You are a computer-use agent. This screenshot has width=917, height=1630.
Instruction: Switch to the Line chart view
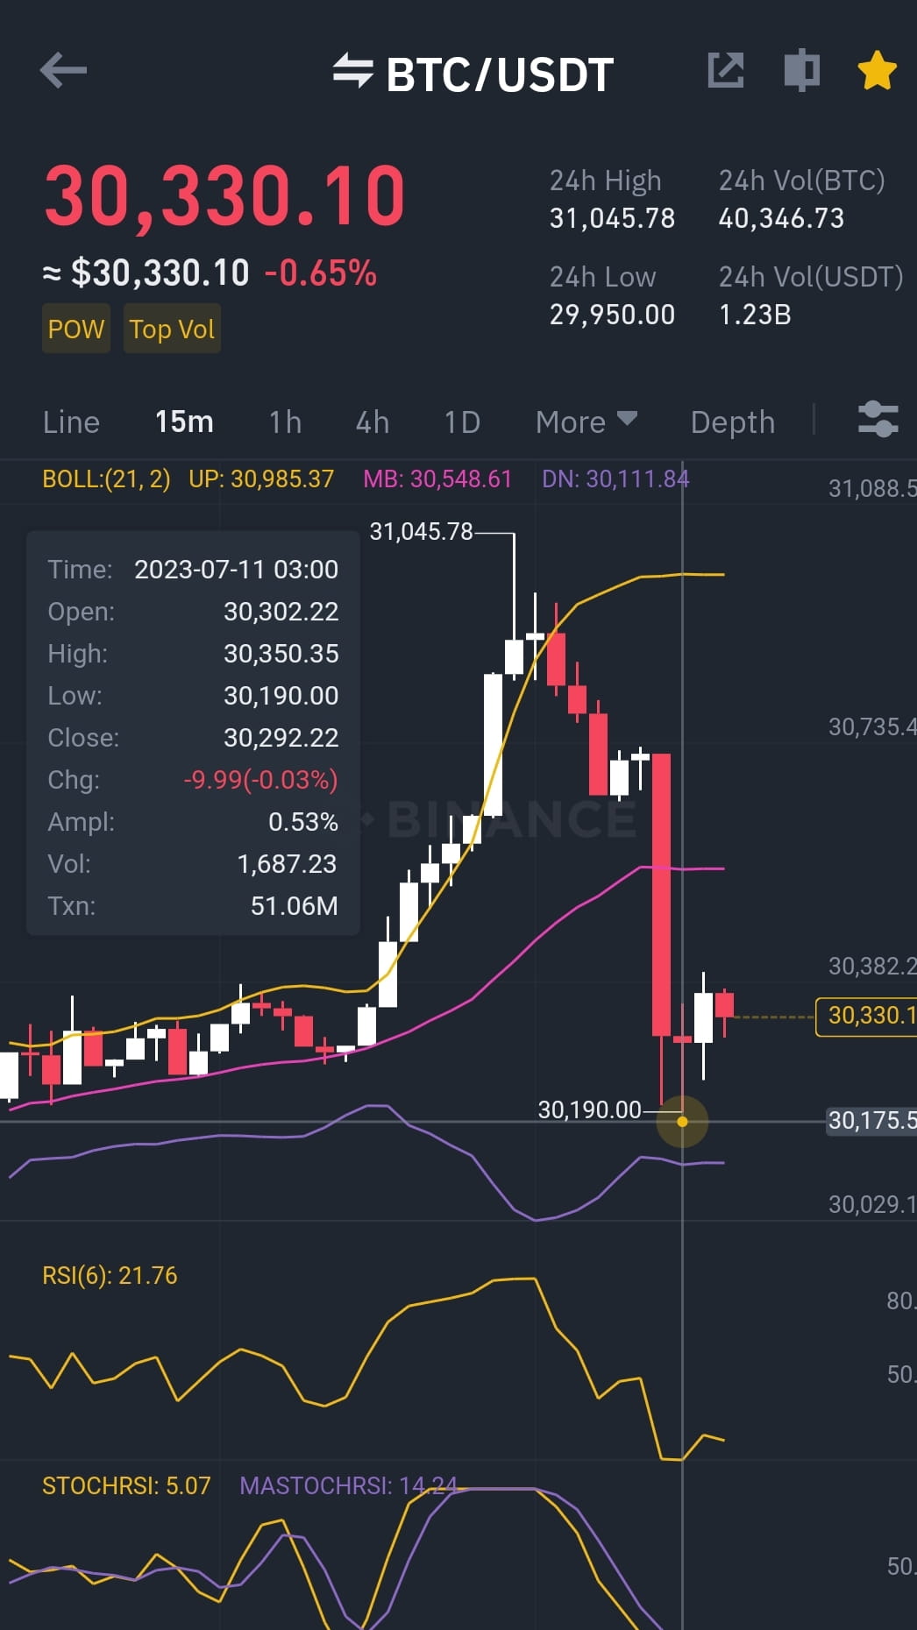(70, 422)
